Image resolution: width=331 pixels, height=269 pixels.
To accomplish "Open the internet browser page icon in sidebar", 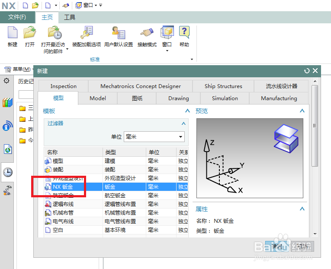I will pyautogui.click(x=8, y=149).
